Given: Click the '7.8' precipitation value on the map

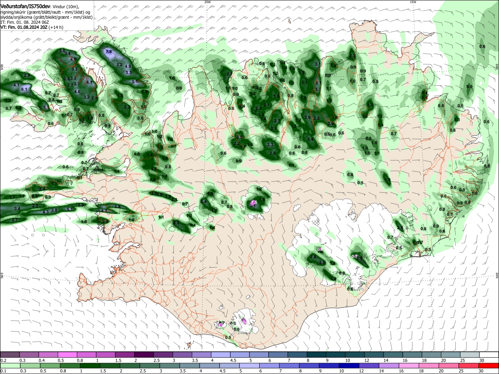Looking at the screenshot, I should click(x=109, y=51).
